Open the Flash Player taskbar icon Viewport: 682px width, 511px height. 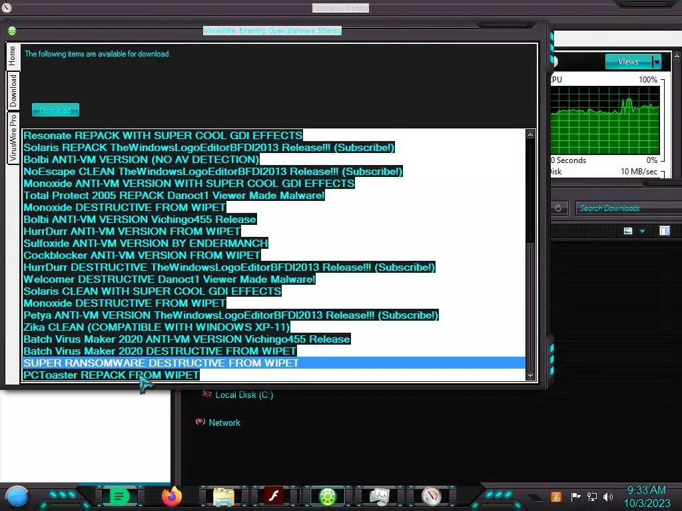tap(274, 496)
